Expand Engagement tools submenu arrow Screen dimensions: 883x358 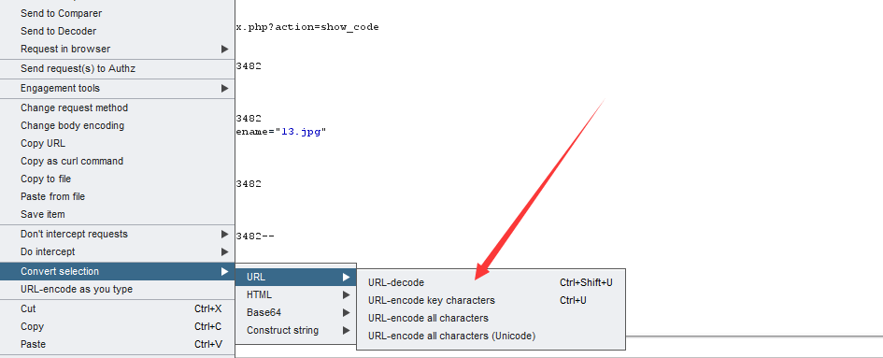click(x=224, y=89)
